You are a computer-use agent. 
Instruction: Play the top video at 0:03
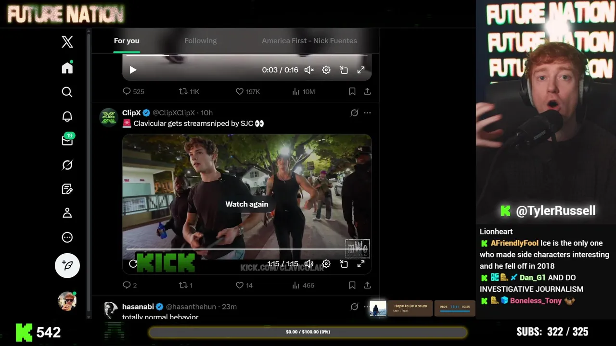(133, 70)
